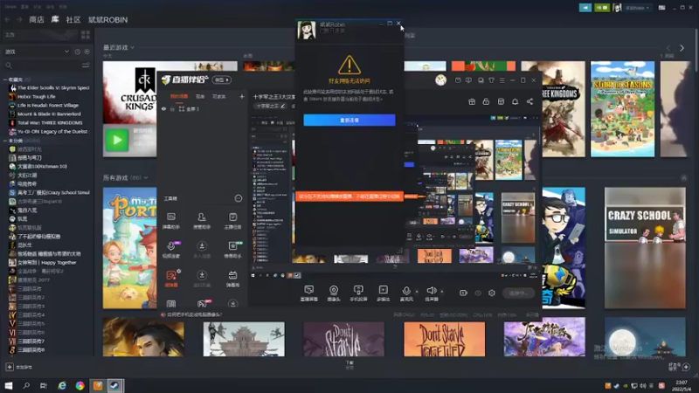Viewport: 699px width, 393px height.
Task: Open 直播伴侣 settings gear icon
Action: click(492, 293)
